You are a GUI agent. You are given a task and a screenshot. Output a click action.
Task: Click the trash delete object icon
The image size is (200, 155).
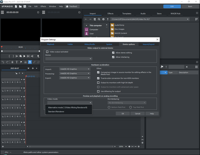click(x=12, y=62)
